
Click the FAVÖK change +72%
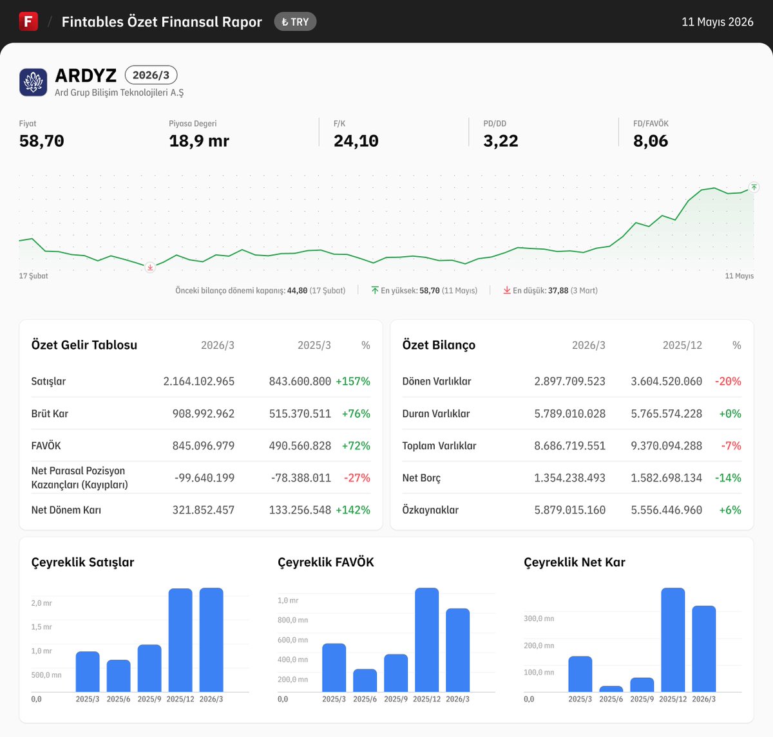coord(356,445)
